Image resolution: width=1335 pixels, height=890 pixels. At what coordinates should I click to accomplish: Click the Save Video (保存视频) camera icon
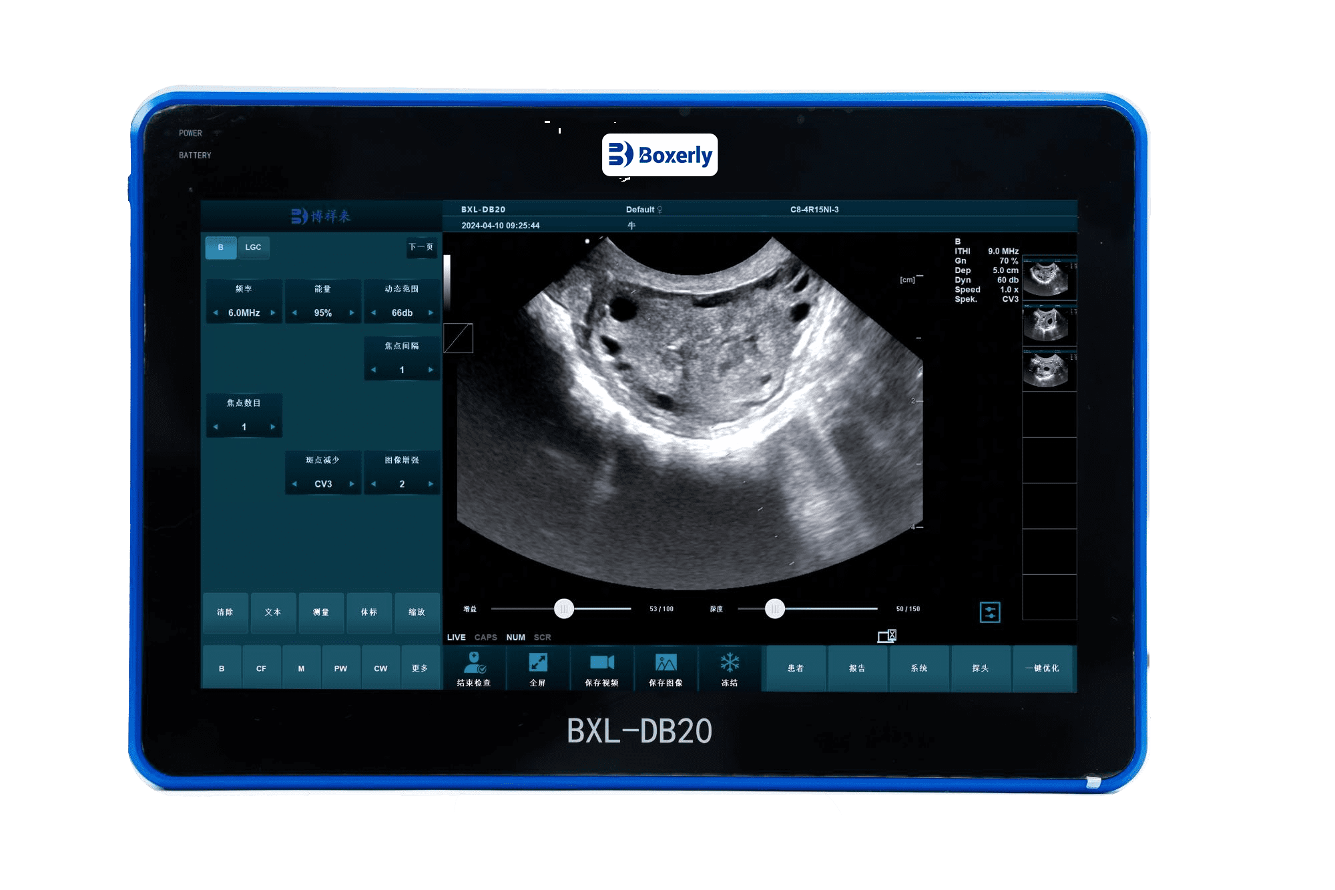coord(602,662)
